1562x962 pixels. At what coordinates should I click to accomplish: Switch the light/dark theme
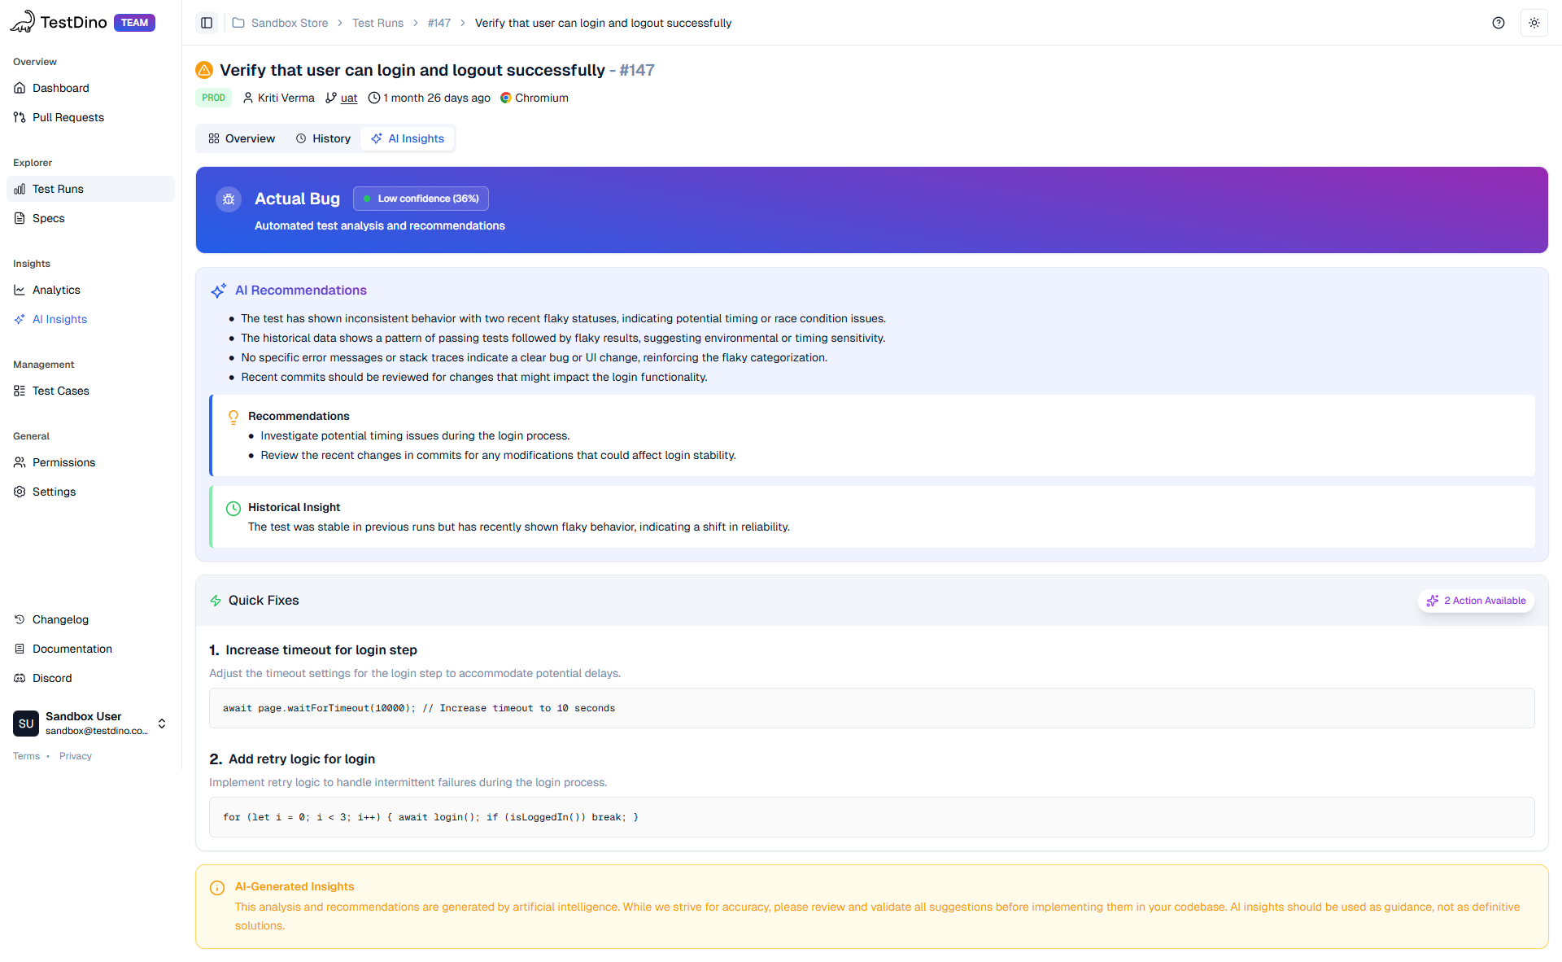[x=1534, y=23]
